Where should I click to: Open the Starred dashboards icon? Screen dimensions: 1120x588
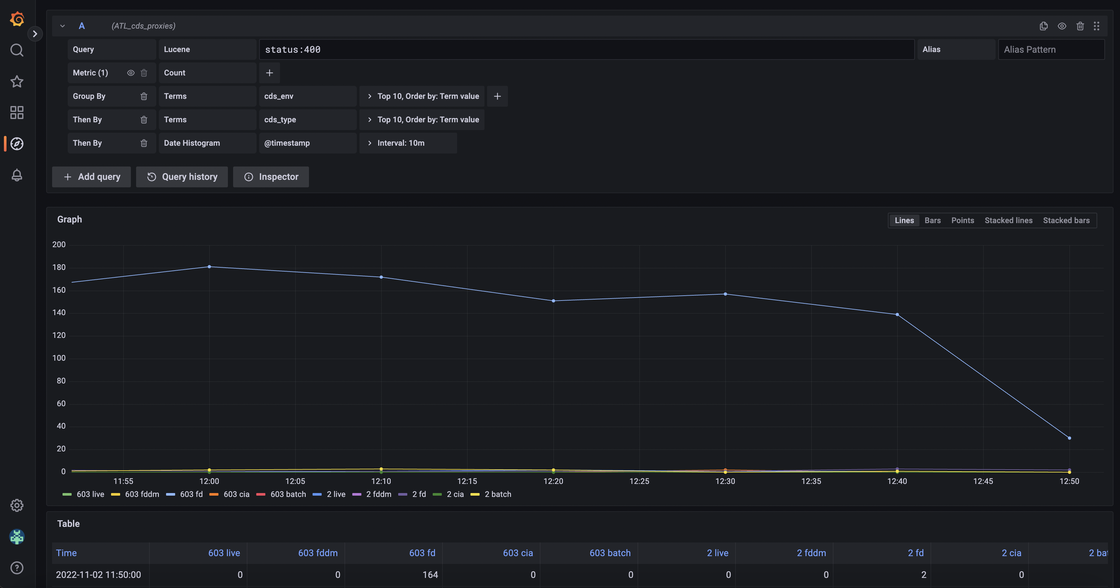coord(17,82)
